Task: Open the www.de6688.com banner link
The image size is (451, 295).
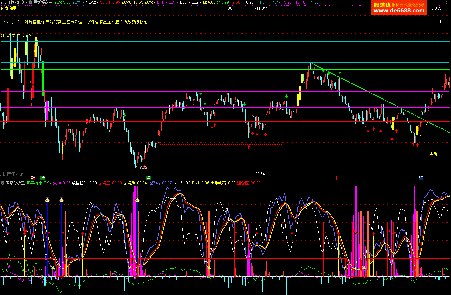Action: pyautogui.click(x=399, y=11)
